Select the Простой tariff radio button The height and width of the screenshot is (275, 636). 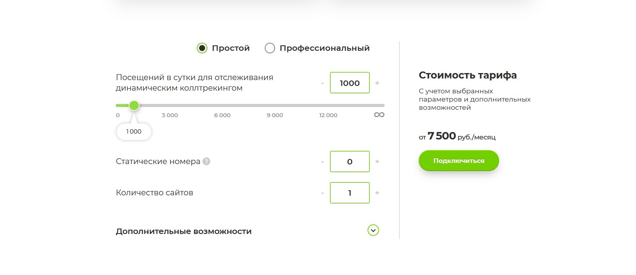click(202, 48)
